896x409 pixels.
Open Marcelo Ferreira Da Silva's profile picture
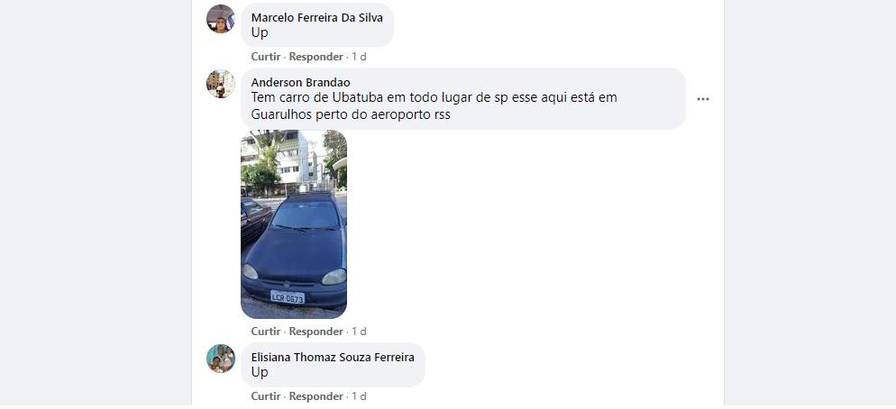click(221, 19)
